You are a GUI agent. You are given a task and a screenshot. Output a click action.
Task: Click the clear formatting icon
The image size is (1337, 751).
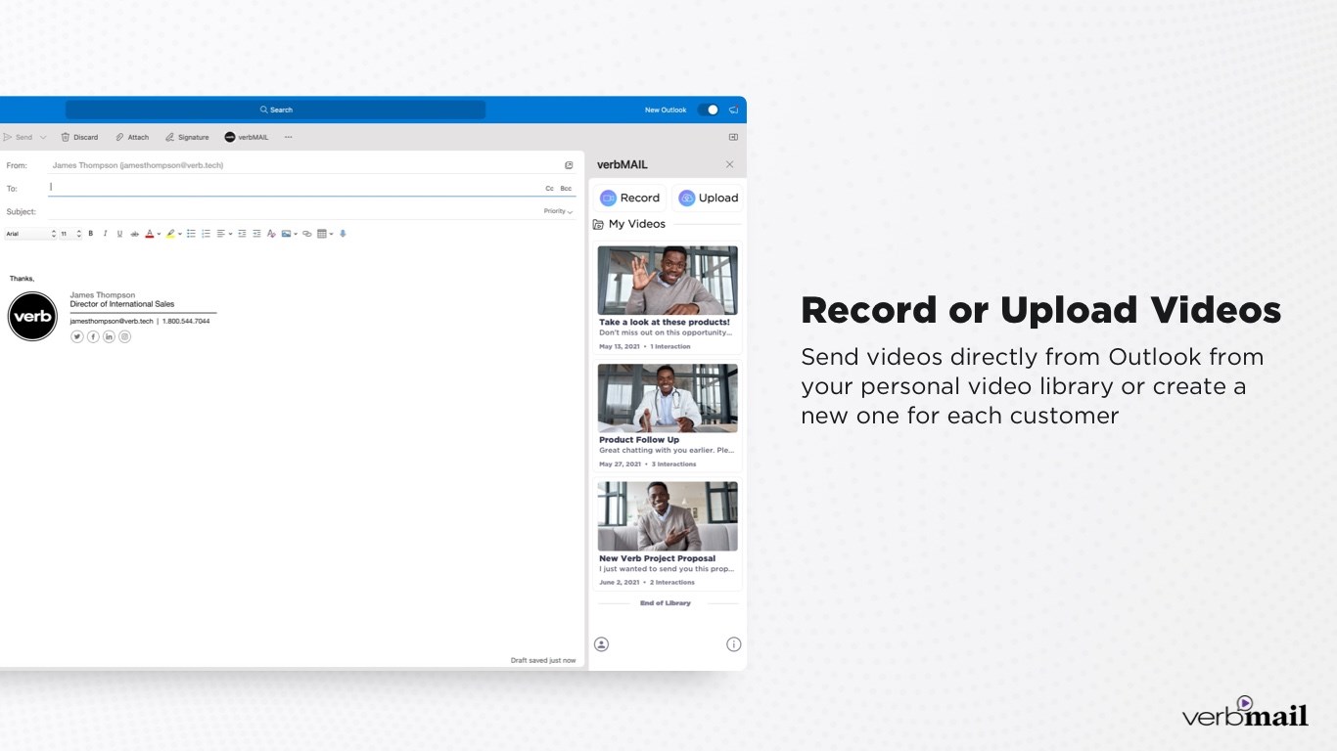271,234
